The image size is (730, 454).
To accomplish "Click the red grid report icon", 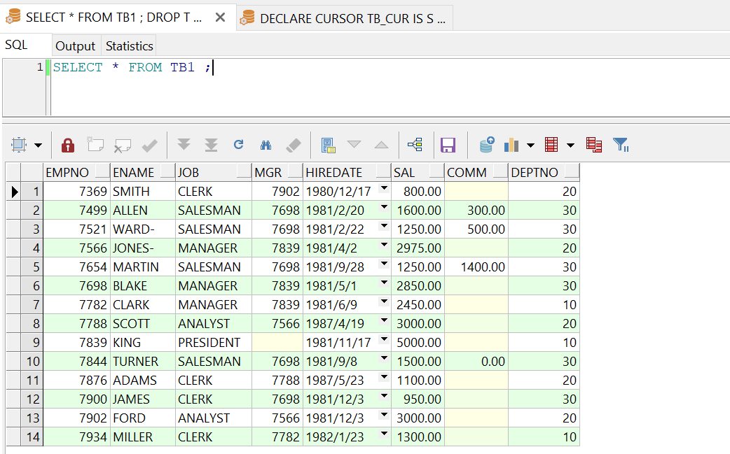I will (x=551, y=145).
